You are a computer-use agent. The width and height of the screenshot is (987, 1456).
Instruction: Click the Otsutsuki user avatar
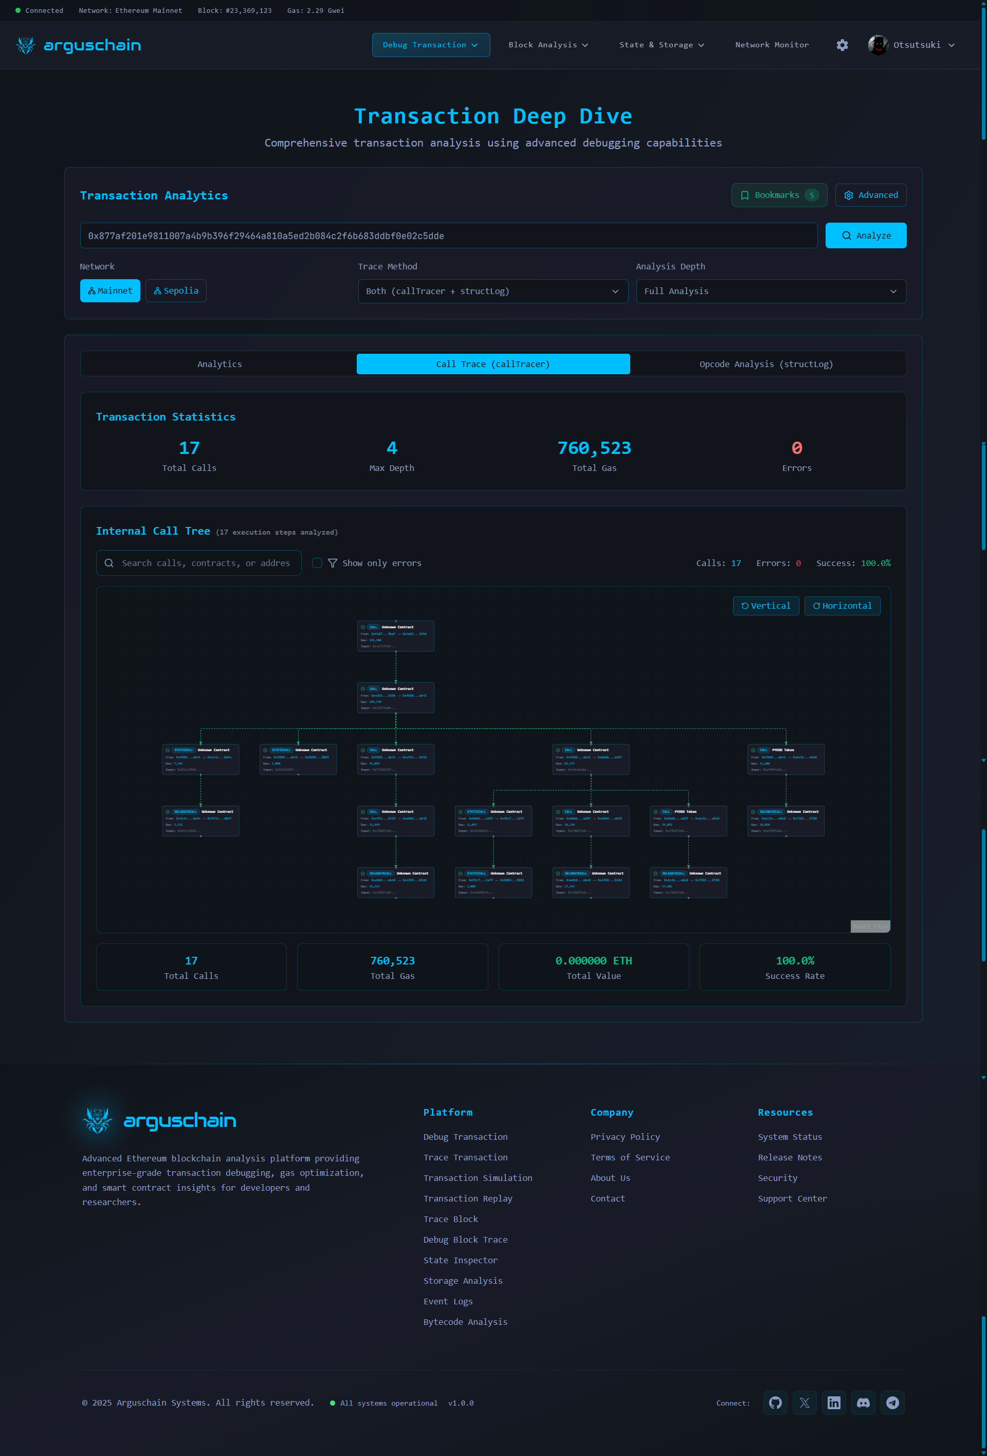[x=878, y=45]
